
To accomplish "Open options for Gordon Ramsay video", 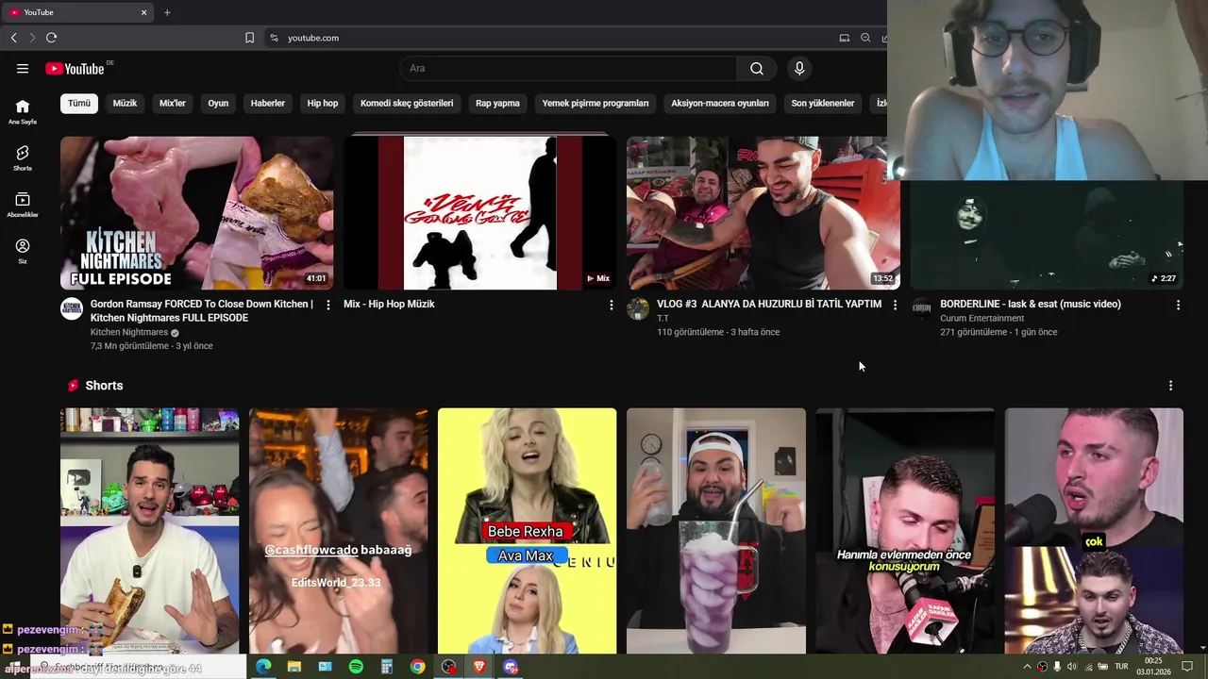I will tap(328, 305).
